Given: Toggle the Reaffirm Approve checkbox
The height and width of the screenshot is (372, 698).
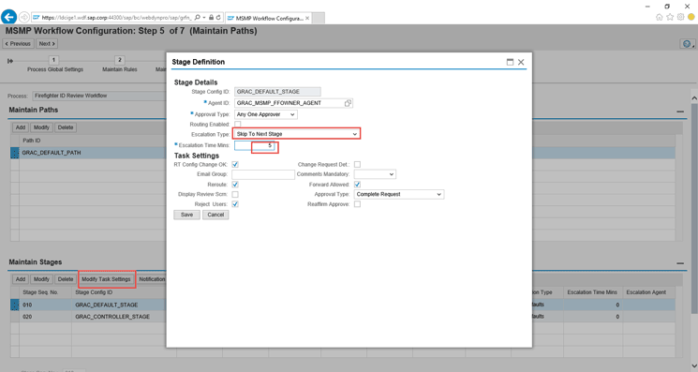Looking at the screenshot, I should coord(357,203).
